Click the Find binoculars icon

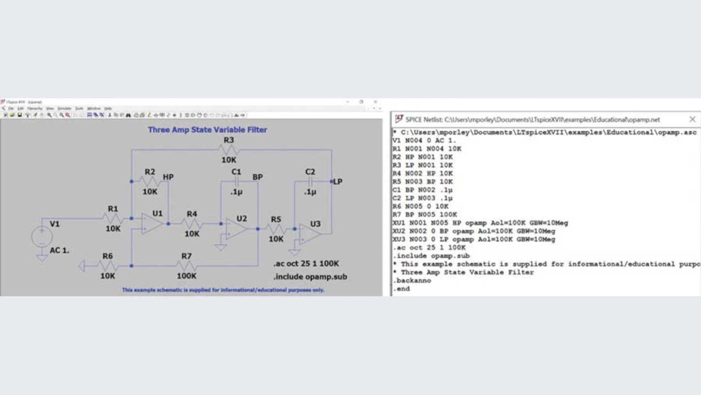tap(128, 115)
